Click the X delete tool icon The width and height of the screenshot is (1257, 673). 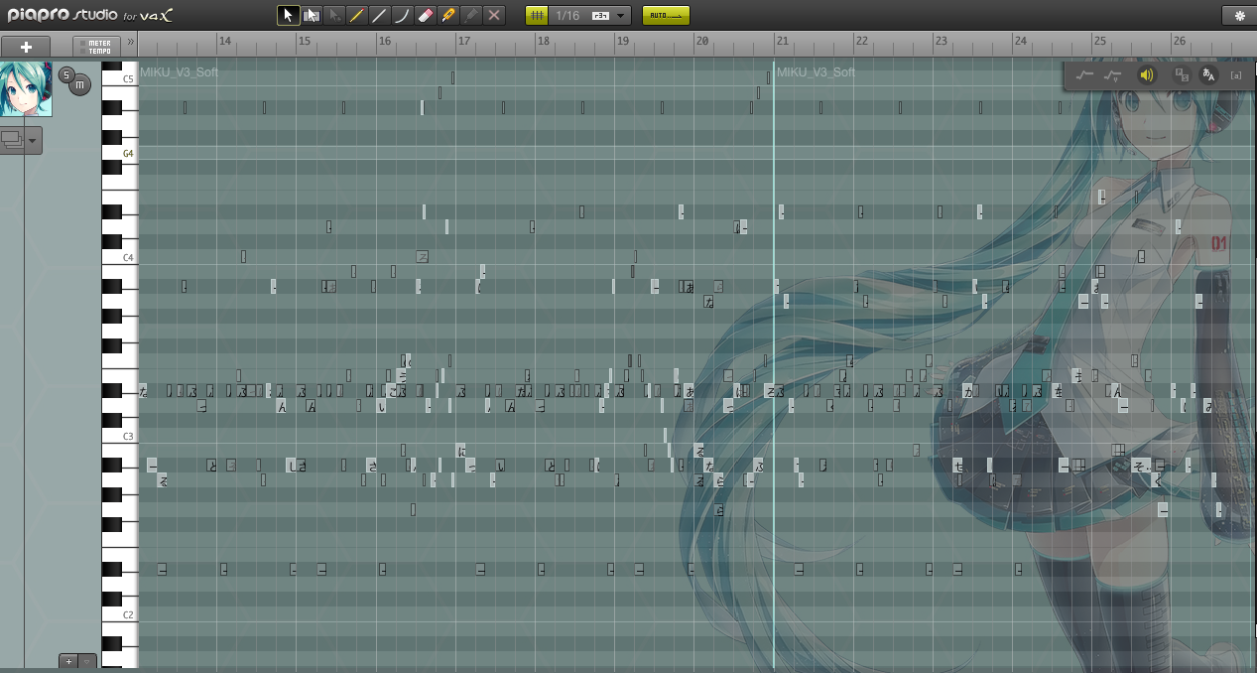(x=494, y=15)
